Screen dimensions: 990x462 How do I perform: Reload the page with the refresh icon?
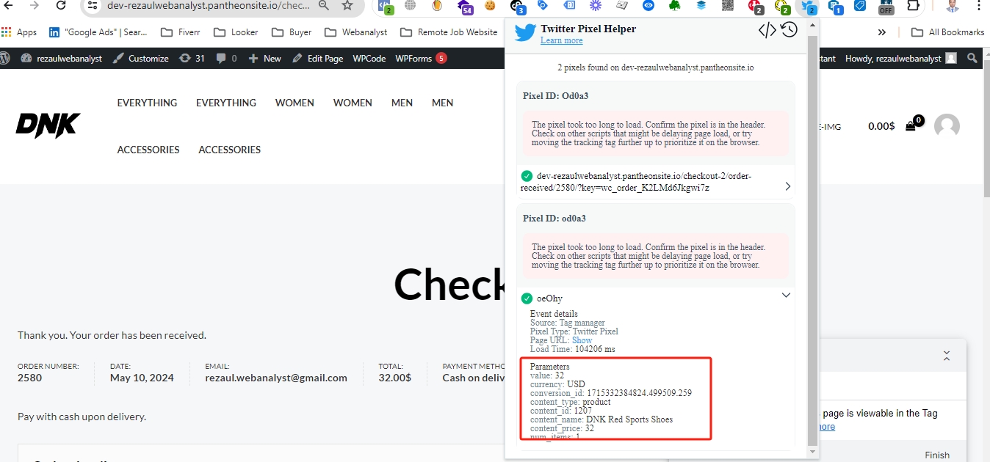[61, 6]
